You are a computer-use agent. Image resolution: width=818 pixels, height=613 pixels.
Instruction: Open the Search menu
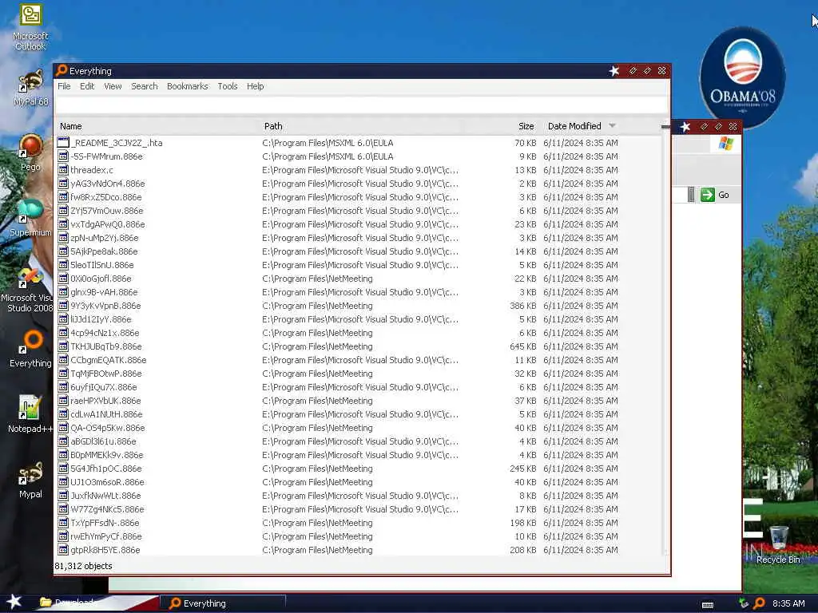144,86
